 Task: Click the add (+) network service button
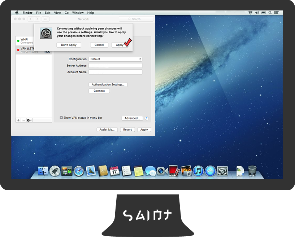pyautogui.click(x=18, y=120)
